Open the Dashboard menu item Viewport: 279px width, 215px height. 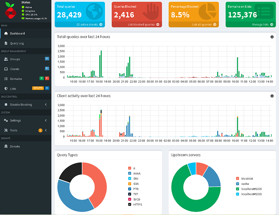coord(26,33)
